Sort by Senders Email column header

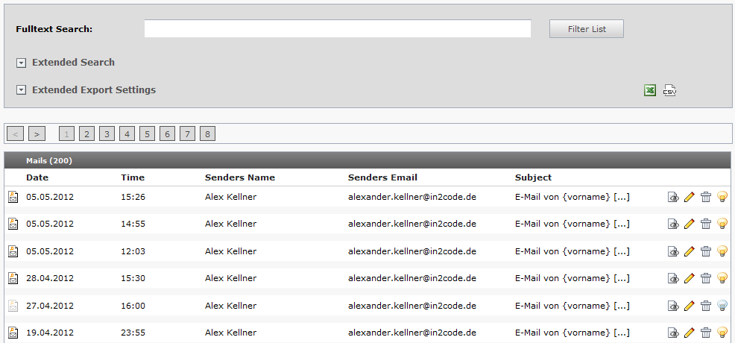click(382, 177)
